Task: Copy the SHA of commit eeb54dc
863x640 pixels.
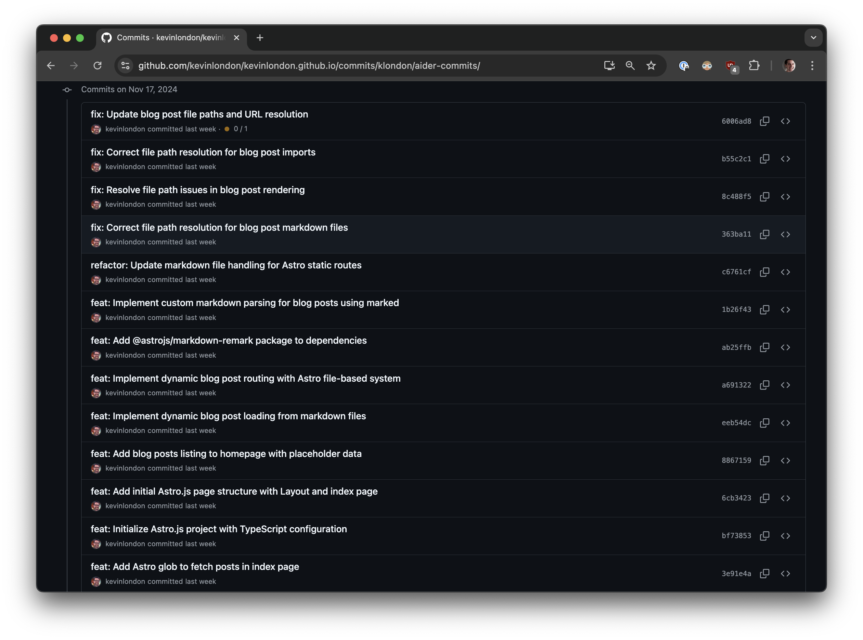Action: coord(765,423)
